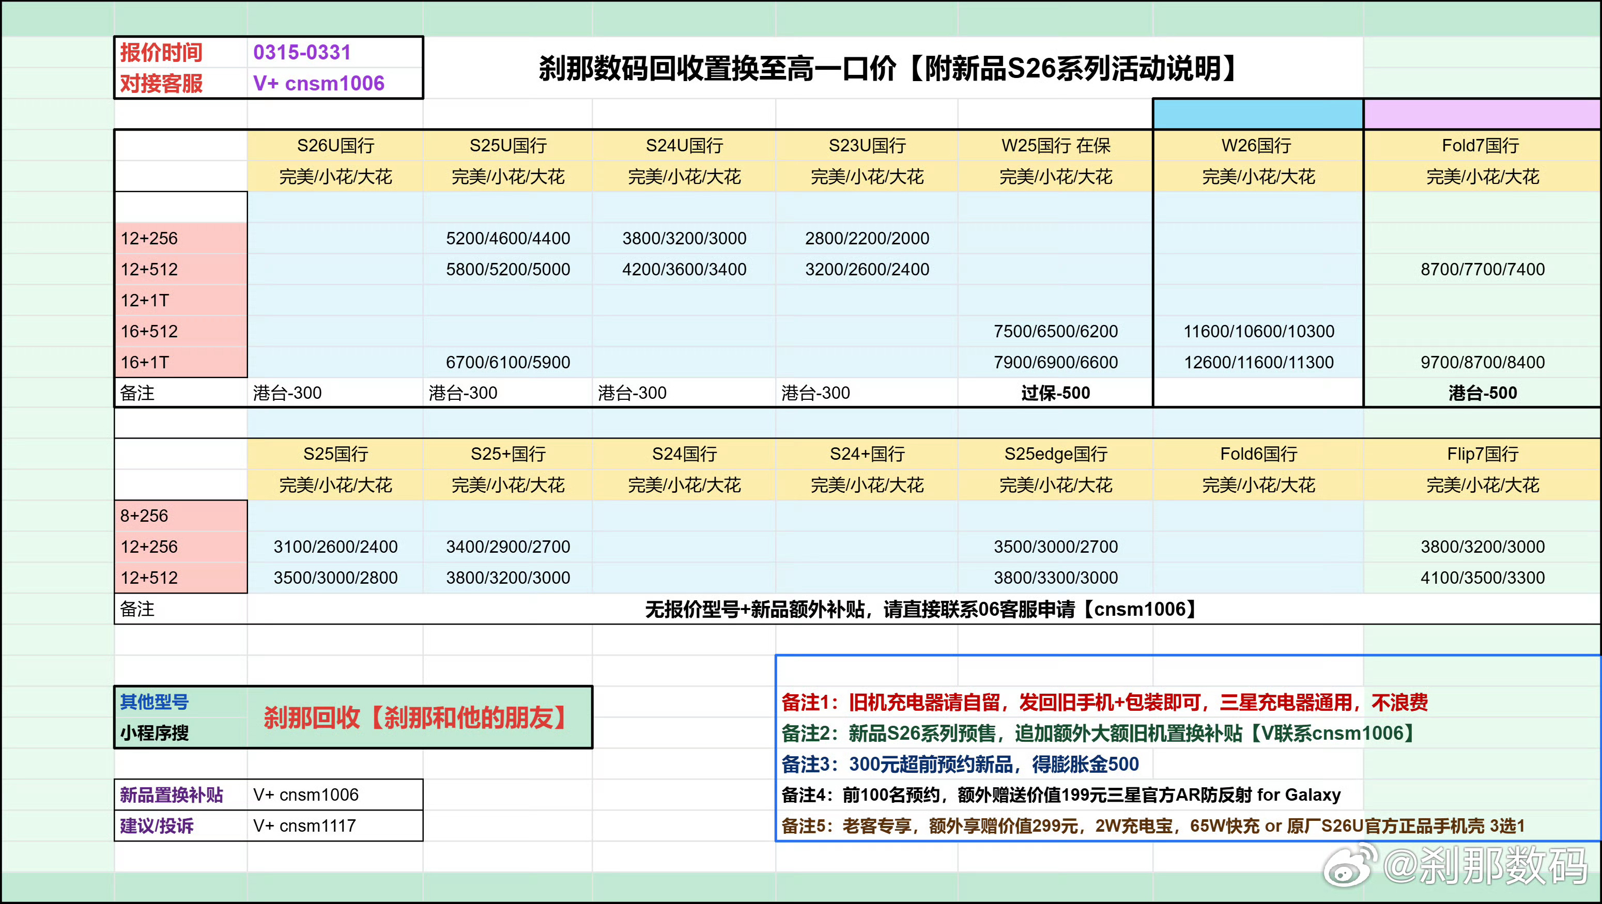Select the 0315-0331 quote date value
Screen dimensions: 1602x904
pos(301,54)
